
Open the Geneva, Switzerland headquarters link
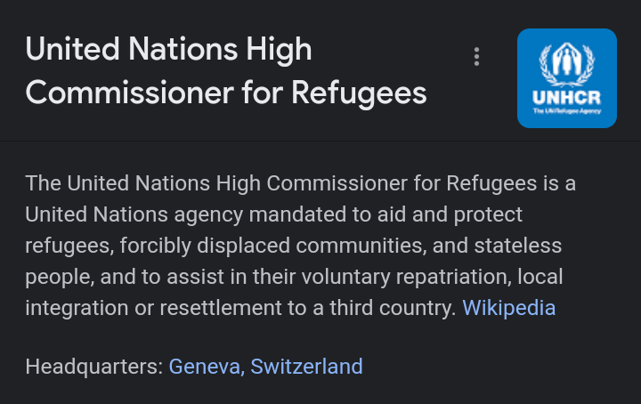pyautogui.click(x=265, y=366)
